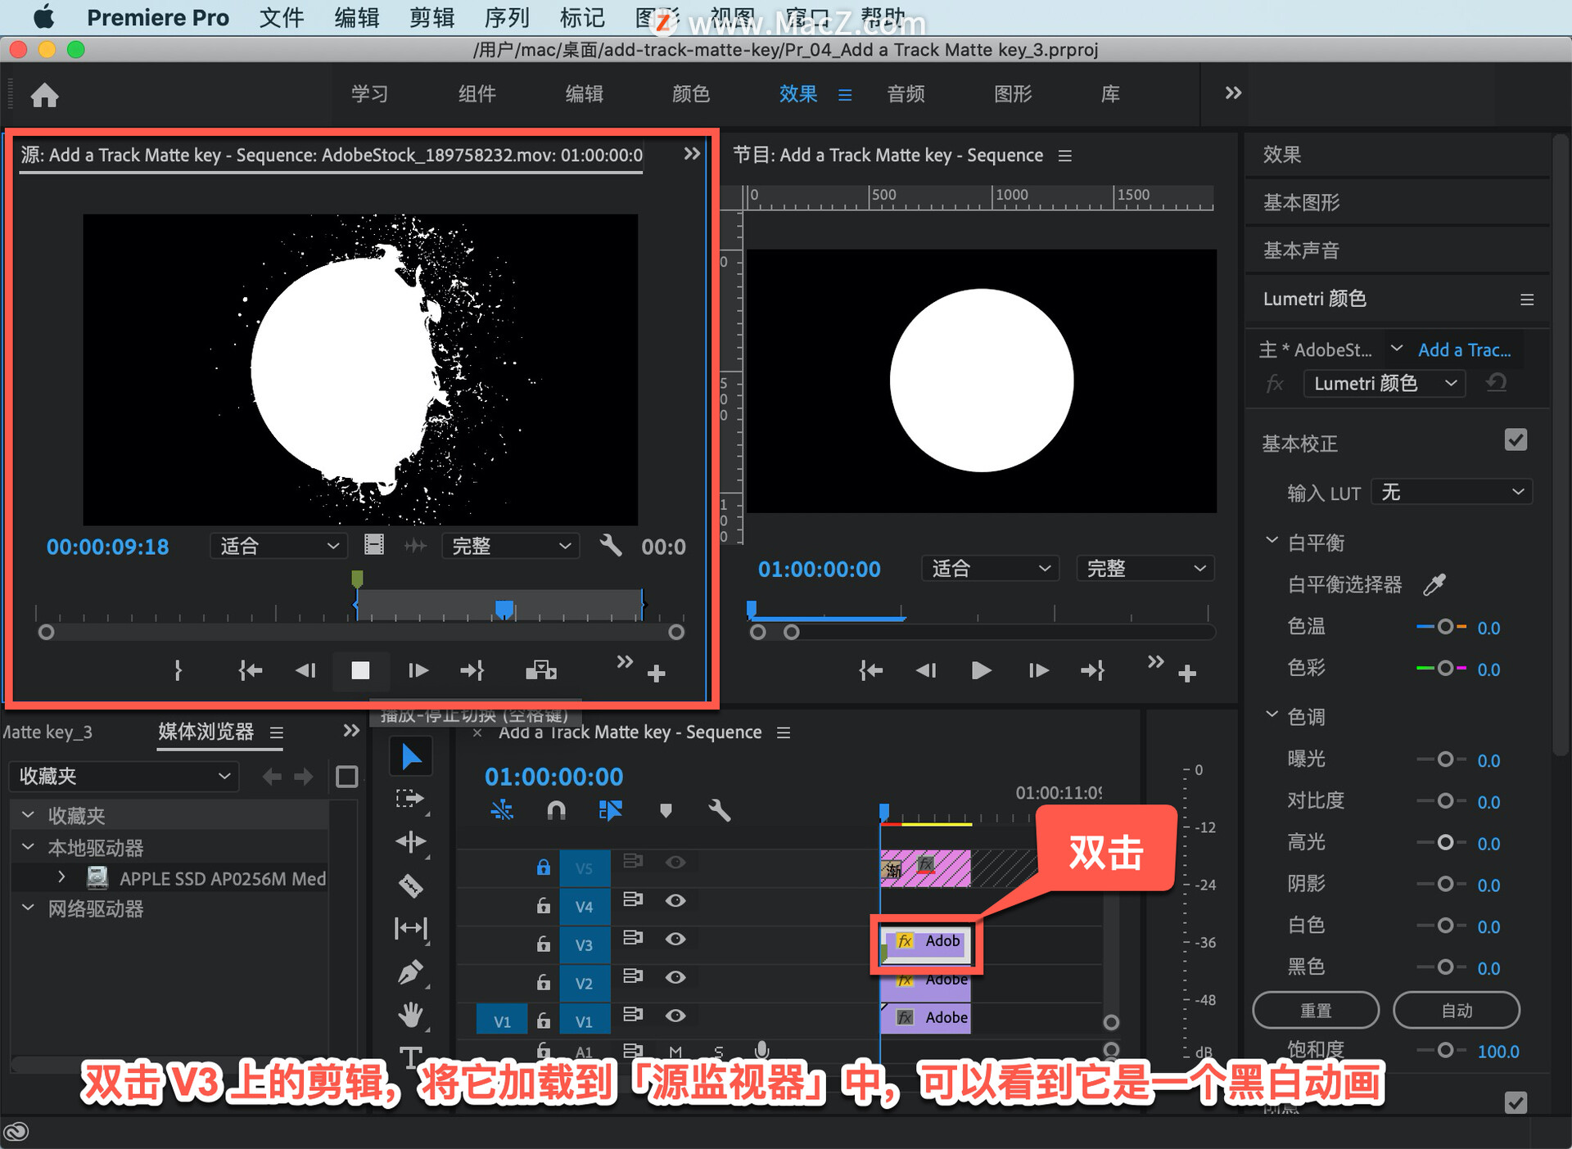The width and height of the screenshot is (1572, 1149).
Task: Toggle snap in timeline (magnet icon)
Action: (556, 810)
